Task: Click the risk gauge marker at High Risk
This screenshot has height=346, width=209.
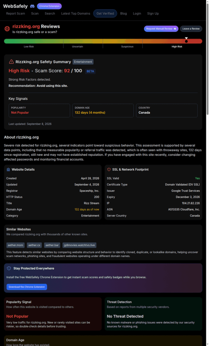Action: [186, 41]
